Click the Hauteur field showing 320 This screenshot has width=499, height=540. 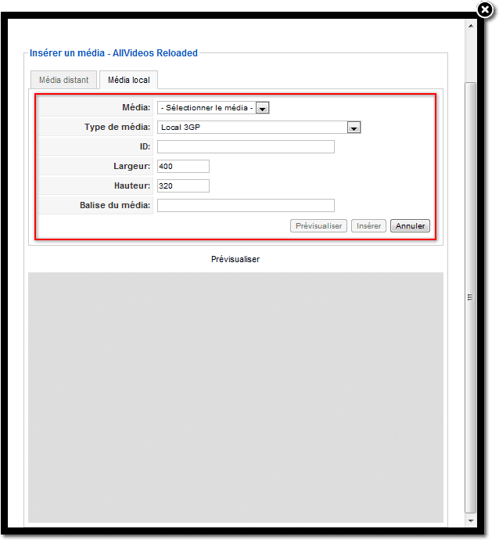pos(183,186)
